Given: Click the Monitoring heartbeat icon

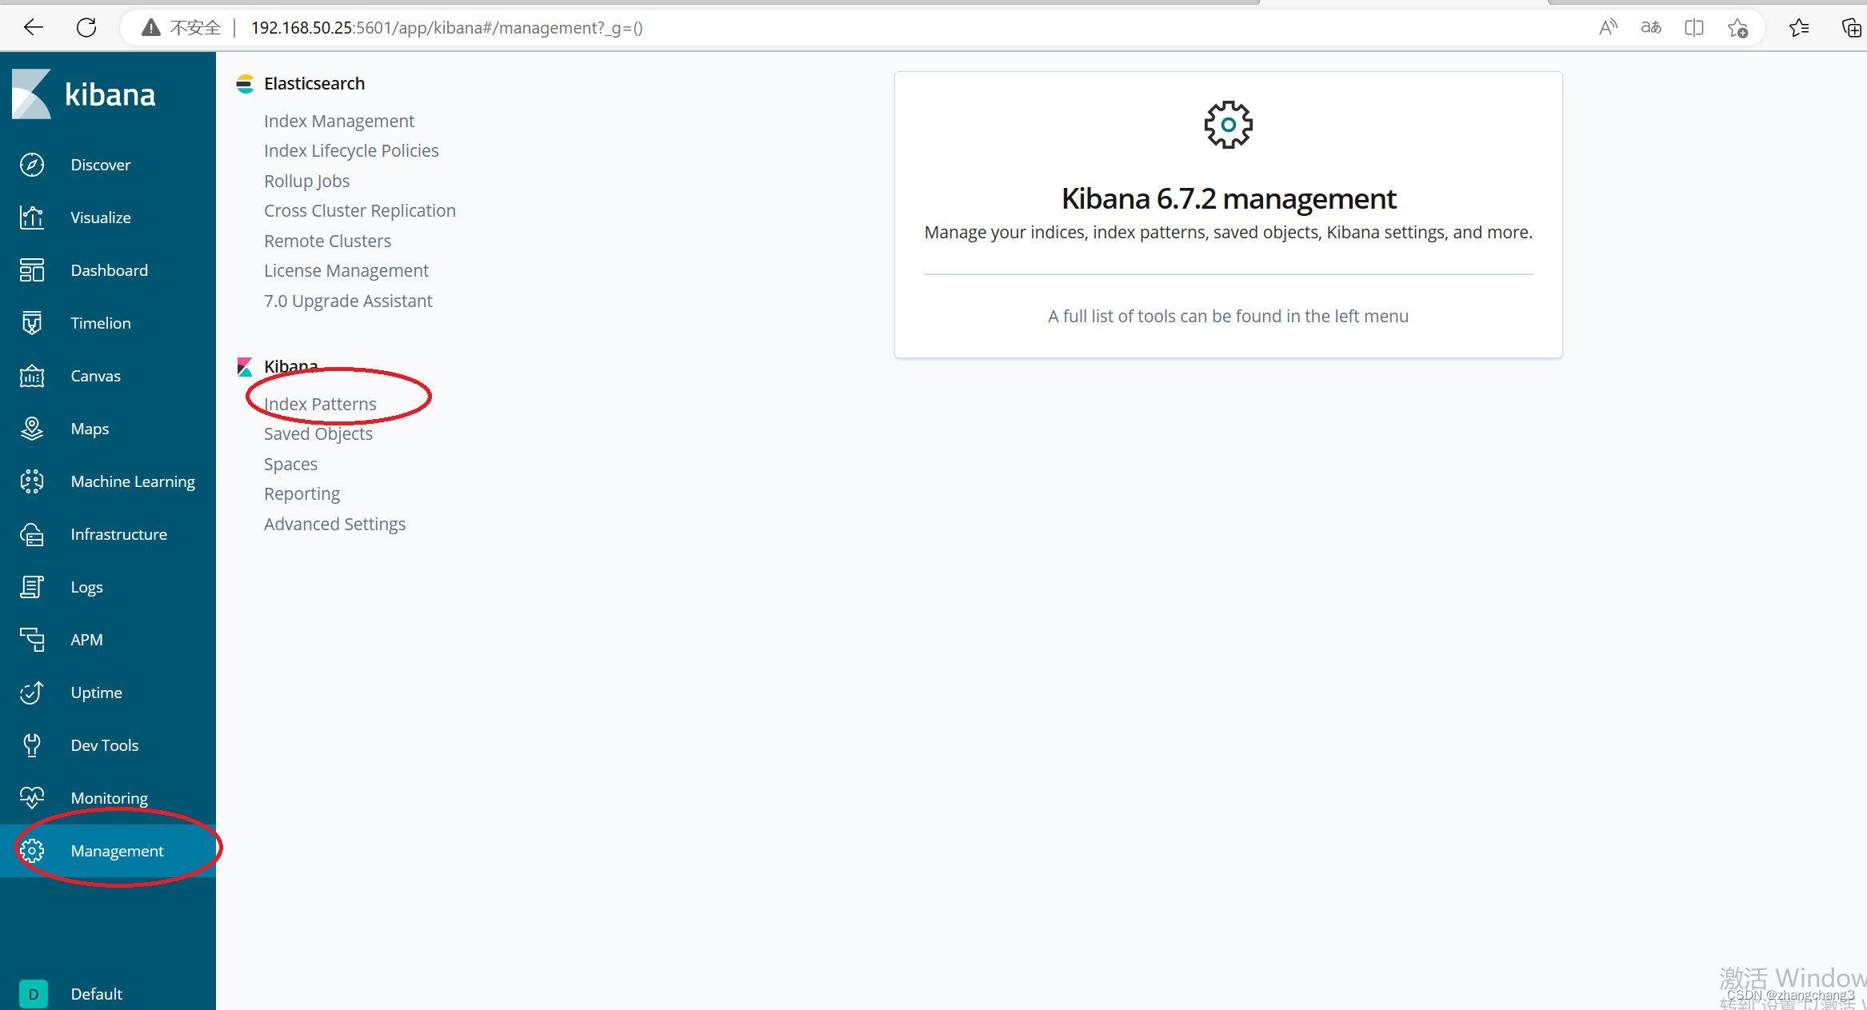Looking at the screenshot, I should click(x=32, y=798).
